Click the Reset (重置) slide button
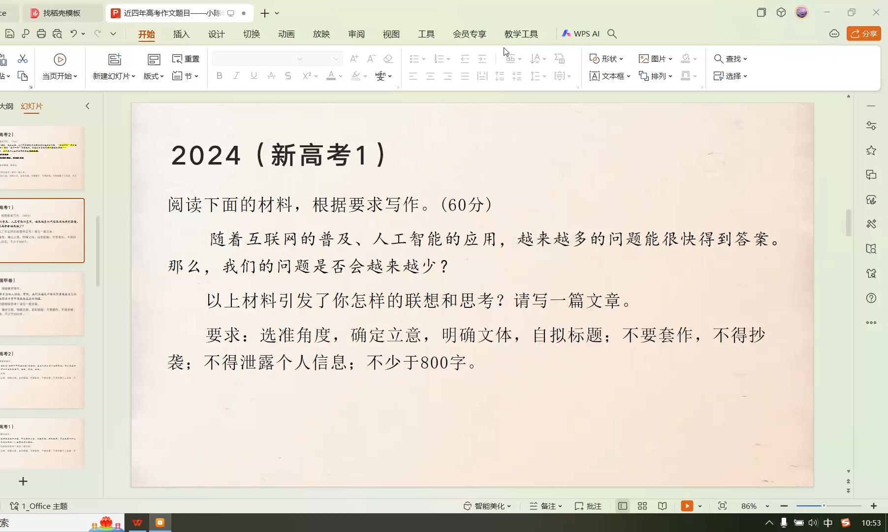 coord(186,59)
